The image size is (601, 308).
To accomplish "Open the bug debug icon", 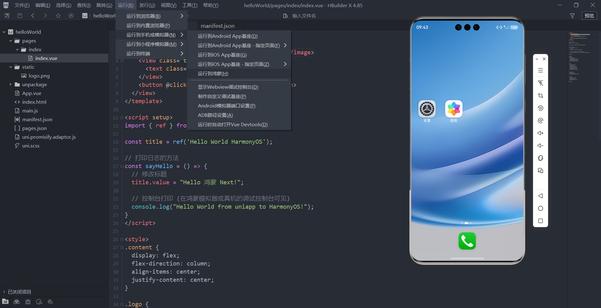I will (28, 301).
